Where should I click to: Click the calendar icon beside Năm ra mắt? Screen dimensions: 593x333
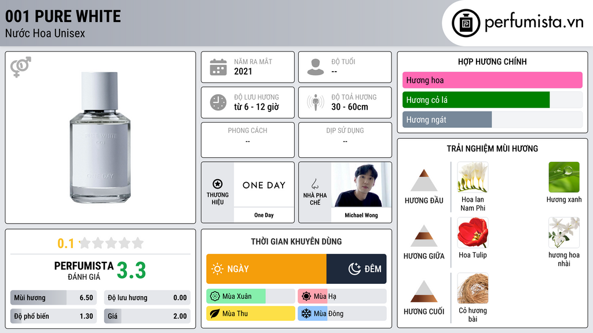pyautogui.click(x=218, y=67)
